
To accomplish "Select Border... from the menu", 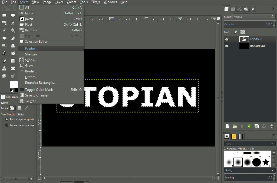I will coord(51,71).
